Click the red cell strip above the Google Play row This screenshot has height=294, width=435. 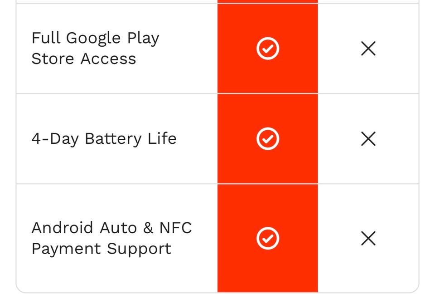click(x=268, y=1)
